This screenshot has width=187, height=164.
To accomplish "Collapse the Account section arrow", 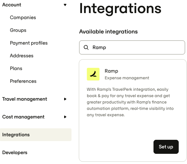I will [x=65, y=5].
